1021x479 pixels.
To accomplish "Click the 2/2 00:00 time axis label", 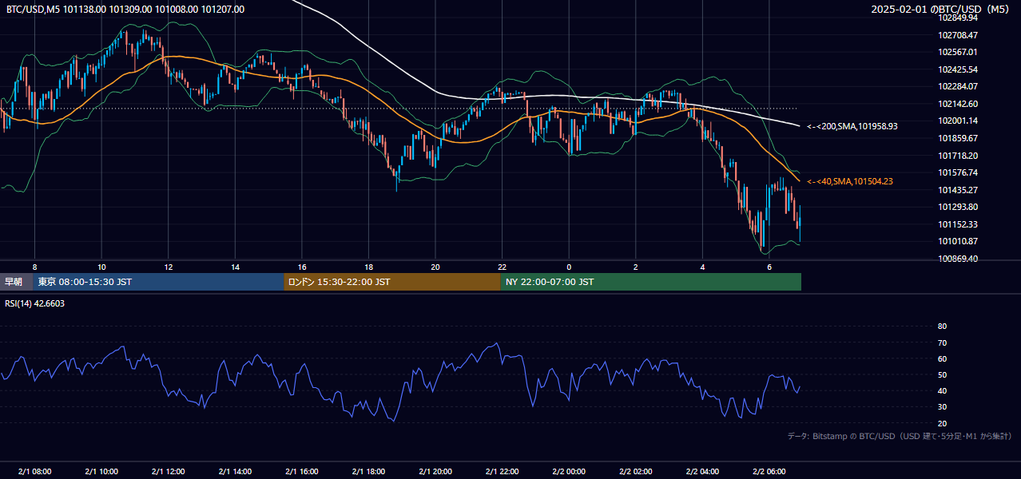I will tap(569, 472).
